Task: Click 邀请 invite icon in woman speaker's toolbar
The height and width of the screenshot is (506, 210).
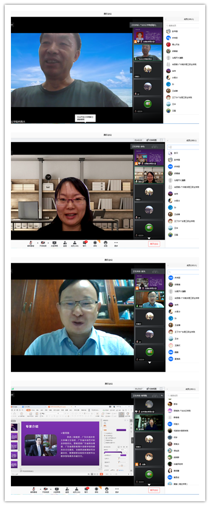Action: tap(65, 243)
